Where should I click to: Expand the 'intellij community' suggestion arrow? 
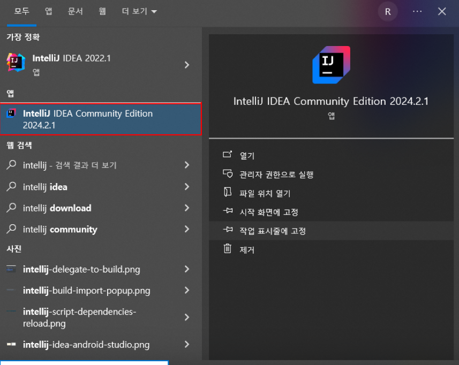[x=187, y=229]
